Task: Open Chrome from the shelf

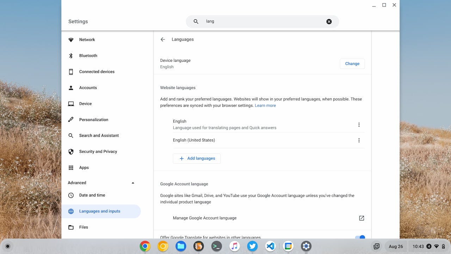Action: pyautogui.click(x=145, y=246)
